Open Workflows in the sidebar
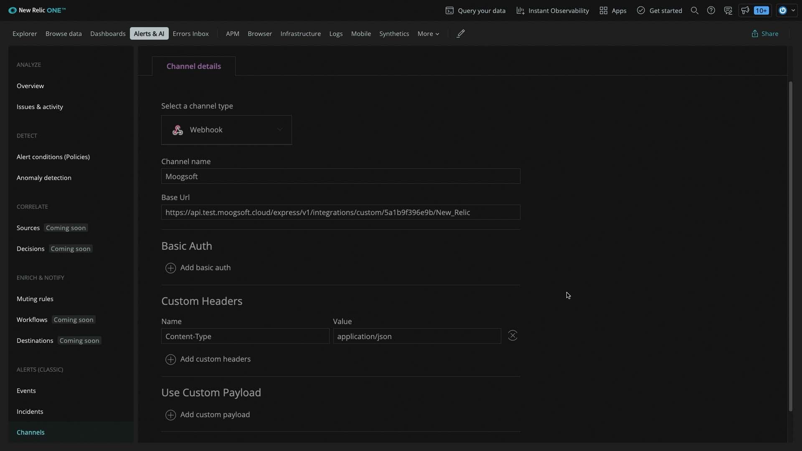The width and height of the screenshot is (802, 451). [x=32, y=319]
